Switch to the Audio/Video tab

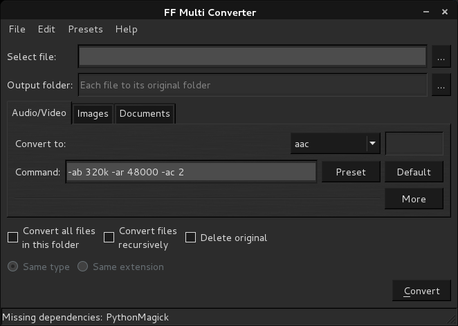click(x=39, y=113)
